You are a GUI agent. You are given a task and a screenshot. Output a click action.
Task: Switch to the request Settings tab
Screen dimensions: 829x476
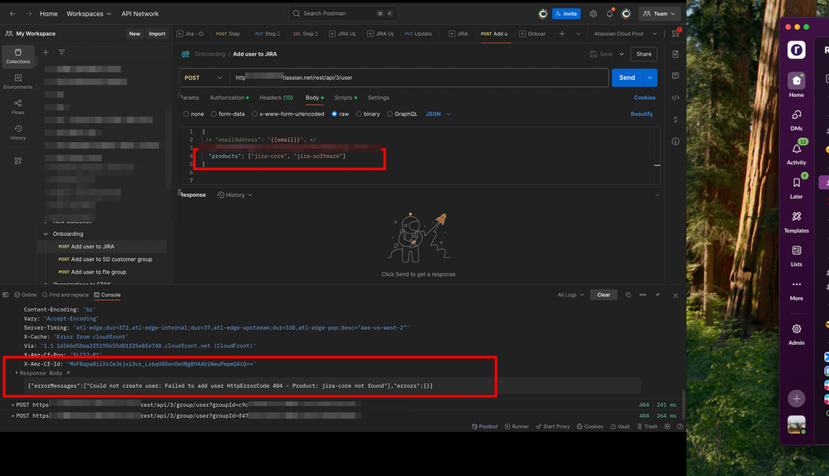coord(378,98)
